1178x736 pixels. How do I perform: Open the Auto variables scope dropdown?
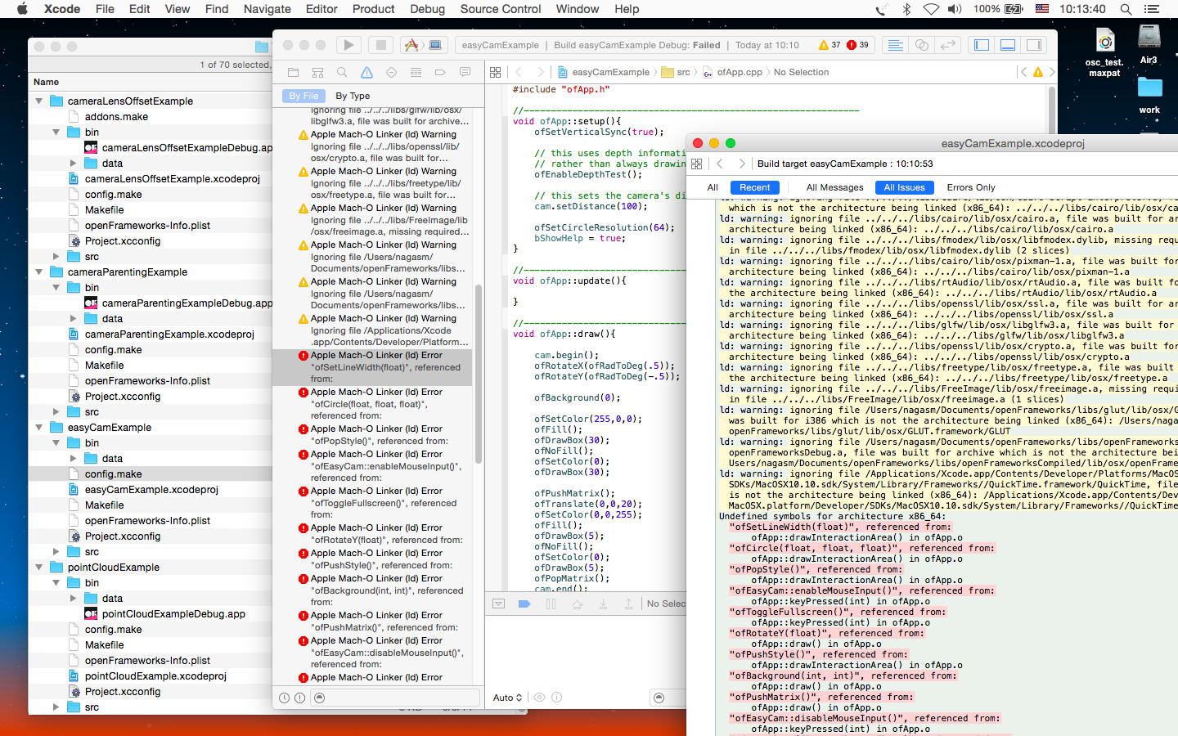[x=507, y=698]
